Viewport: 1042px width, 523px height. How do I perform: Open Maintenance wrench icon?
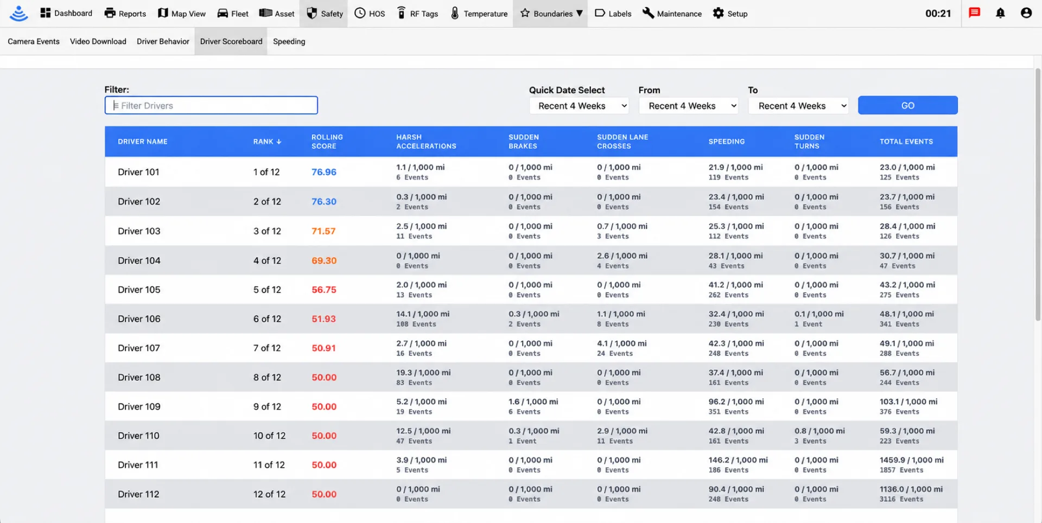[648, 13]
